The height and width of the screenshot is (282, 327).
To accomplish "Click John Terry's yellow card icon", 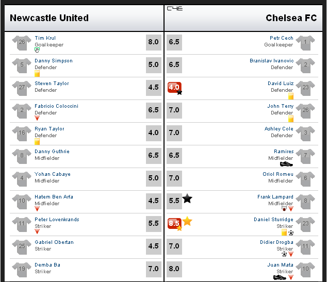I will tap(291, 119).
